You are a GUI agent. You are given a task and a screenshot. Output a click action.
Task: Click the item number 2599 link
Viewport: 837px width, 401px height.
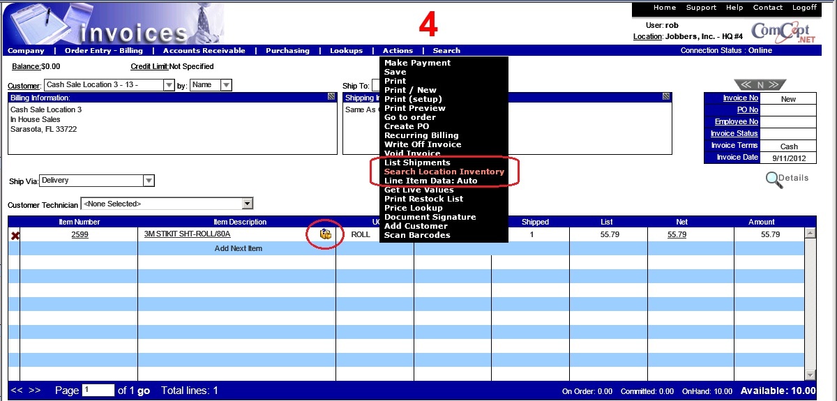pos(80,234)
